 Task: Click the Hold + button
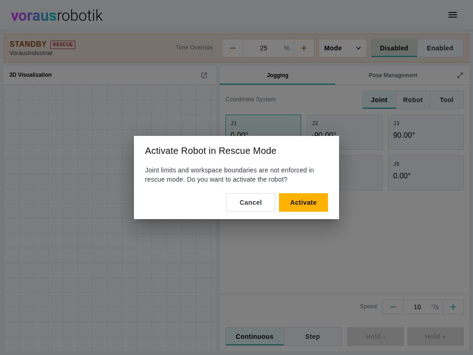point(435,337)
